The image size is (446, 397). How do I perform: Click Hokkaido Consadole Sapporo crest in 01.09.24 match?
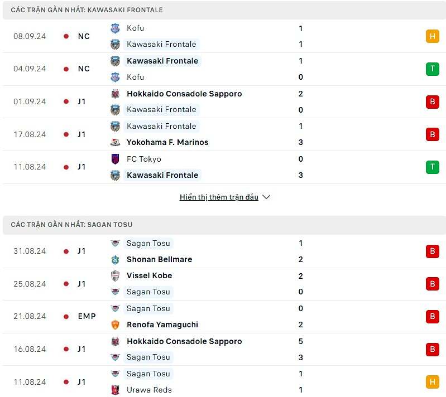[x=116, y=94]
